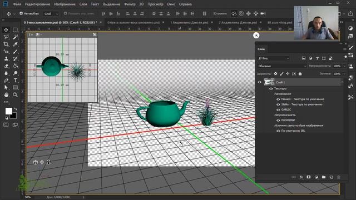356x200 pixels.
Task: Toggle visibility of Текстуры group
Action: tap(271, 89)
